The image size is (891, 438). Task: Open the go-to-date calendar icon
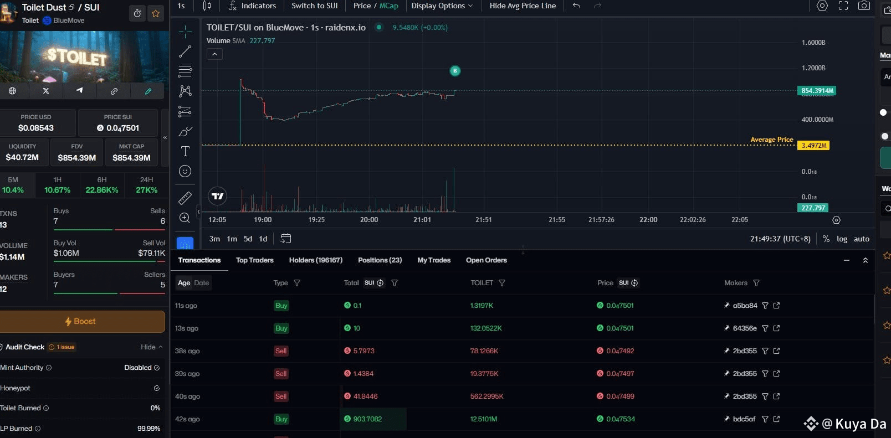285,239
